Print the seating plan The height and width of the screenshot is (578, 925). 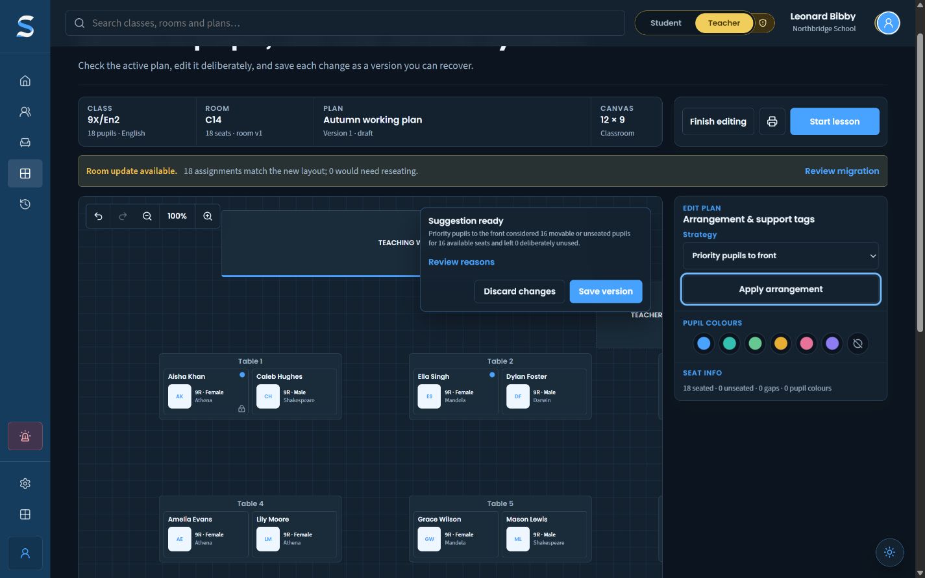tap(772, 121)
